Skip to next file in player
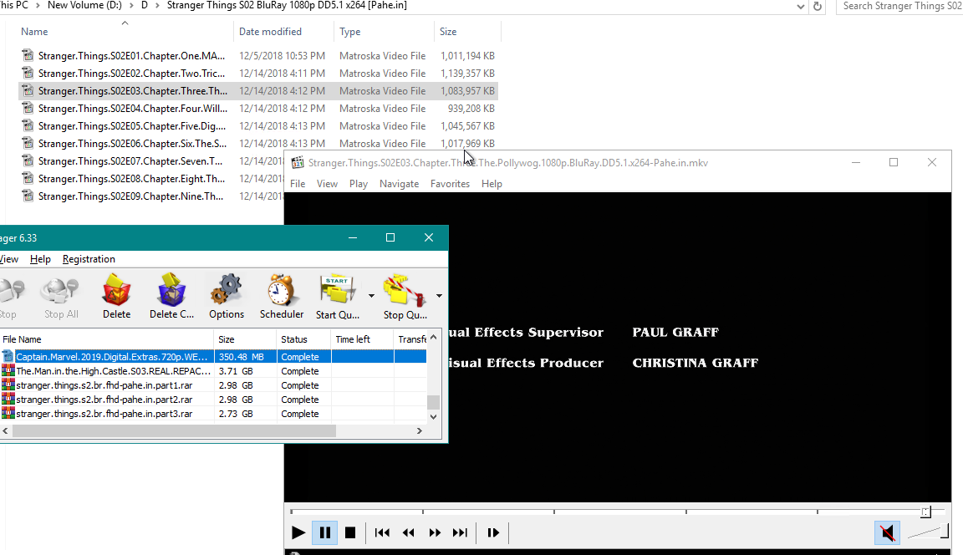 point(460,533)
